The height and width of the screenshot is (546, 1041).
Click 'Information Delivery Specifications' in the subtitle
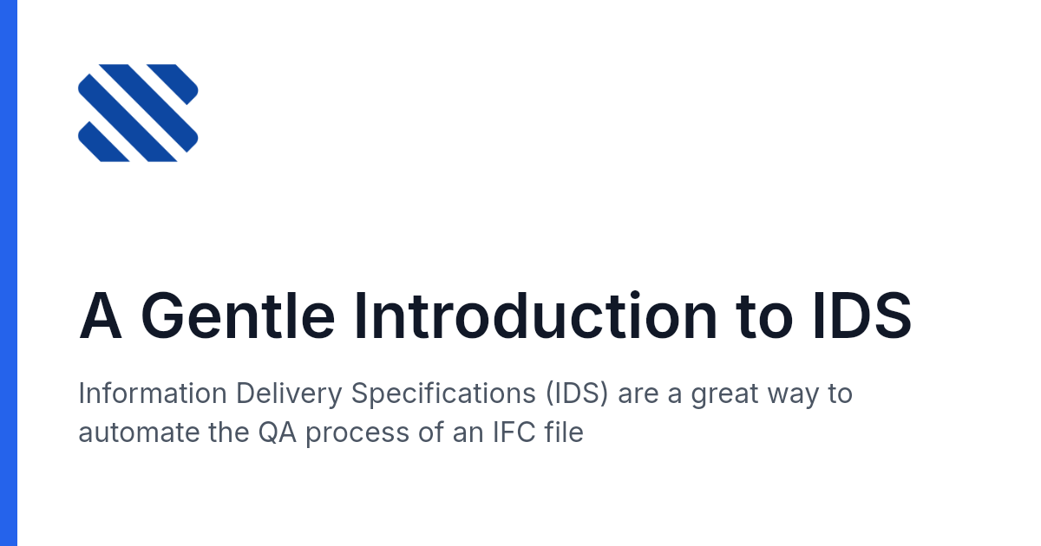pos(308,394)
